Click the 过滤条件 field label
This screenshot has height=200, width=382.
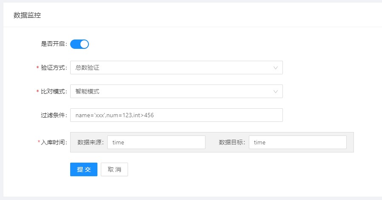click(54, 115)
